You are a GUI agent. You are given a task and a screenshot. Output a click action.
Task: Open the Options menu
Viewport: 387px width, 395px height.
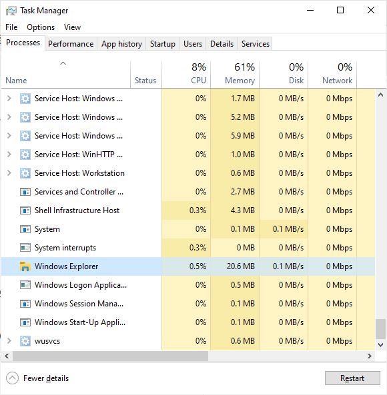coord(41,27)
